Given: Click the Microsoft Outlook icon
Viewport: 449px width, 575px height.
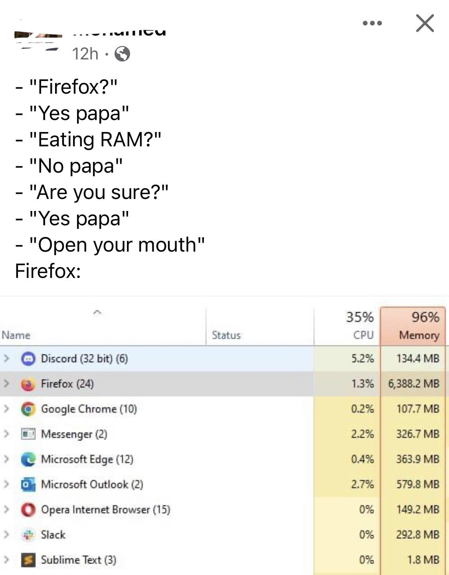Looking at the screenshot, I should tap(28, 484).
